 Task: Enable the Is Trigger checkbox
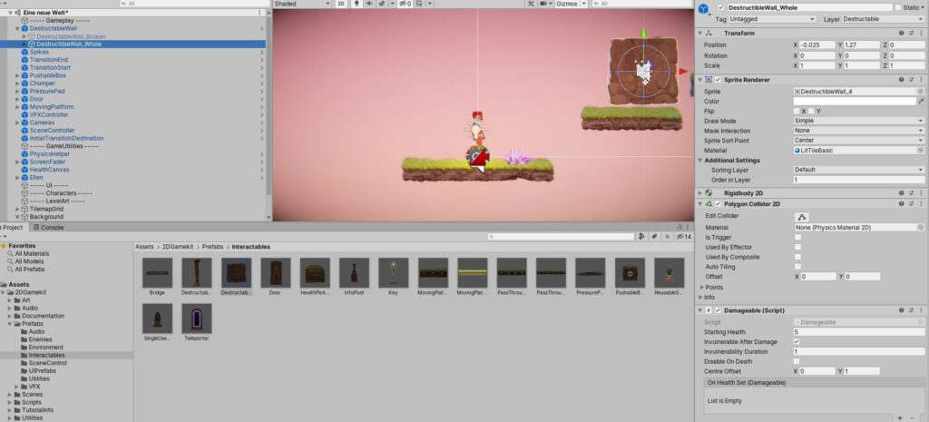(797, 237)
